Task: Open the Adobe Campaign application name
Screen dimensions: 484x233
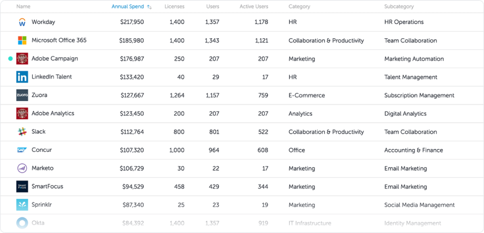Action: [x=55, y=58]
